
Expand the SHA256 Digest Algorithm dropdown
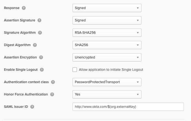click(107, 45)
